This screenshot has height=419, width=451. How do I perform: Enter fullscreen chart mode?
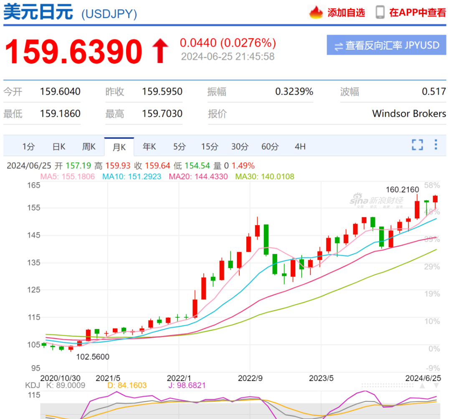coord(417,145)
